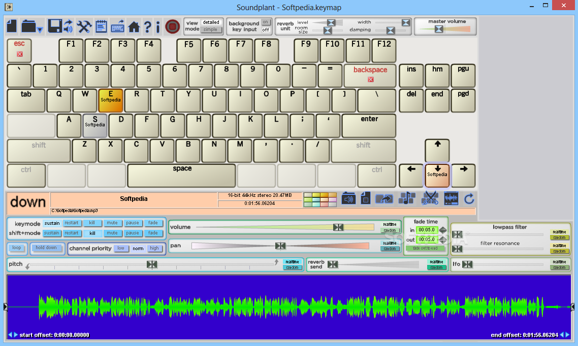Click the fade in time field

427,230
